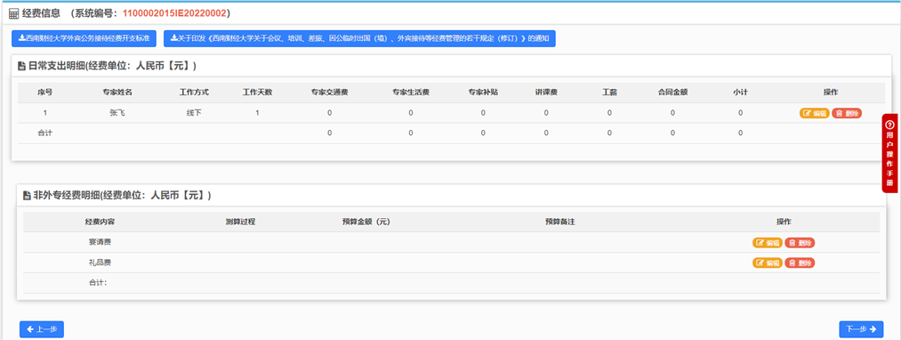Click the document icon beside 非外专经费明细
The image size is (901, 340).
click(x=27, y=196)
